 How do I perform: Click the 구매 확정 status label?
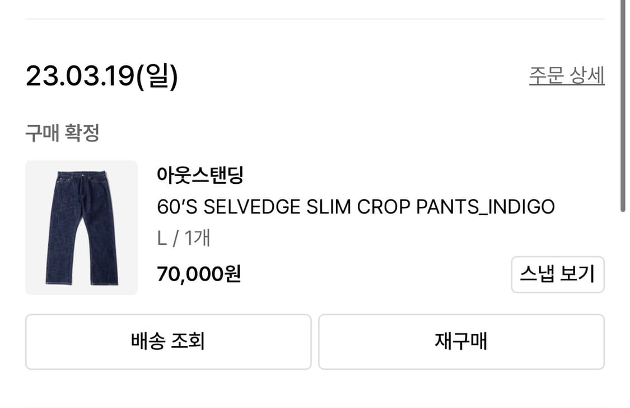click(62, 133)
